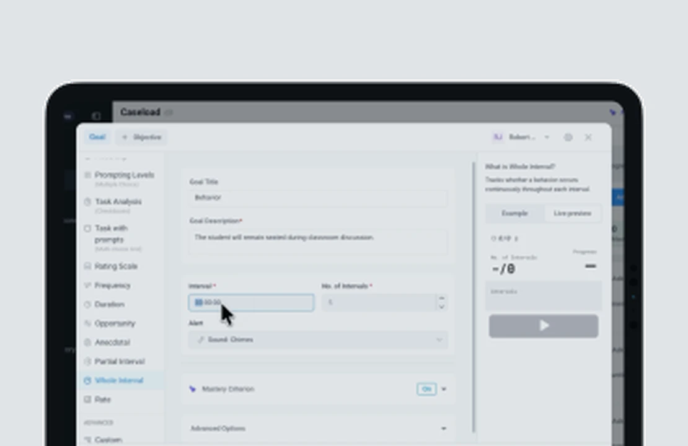Image resolution: width=688 pixels, height=446 pixels.
Task: Switch to the Example tab
Action: tap(514, 214)
